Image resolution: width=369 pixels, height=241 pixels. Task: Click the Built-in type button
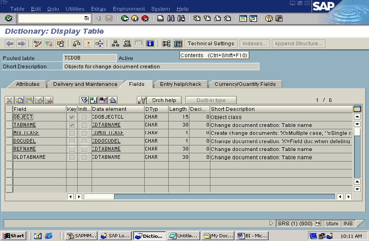point(211,100)
